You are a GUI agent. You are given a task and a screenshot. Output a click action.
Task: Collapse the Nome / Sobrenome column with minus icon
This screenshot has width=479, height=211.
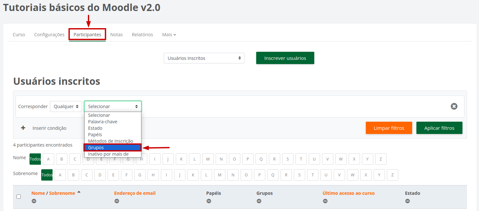34,201
